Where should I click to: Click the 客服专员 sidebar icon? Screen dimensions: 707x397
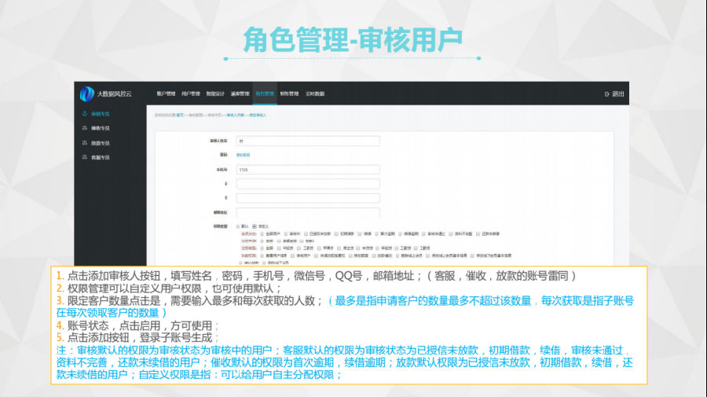tap(84, 157)
